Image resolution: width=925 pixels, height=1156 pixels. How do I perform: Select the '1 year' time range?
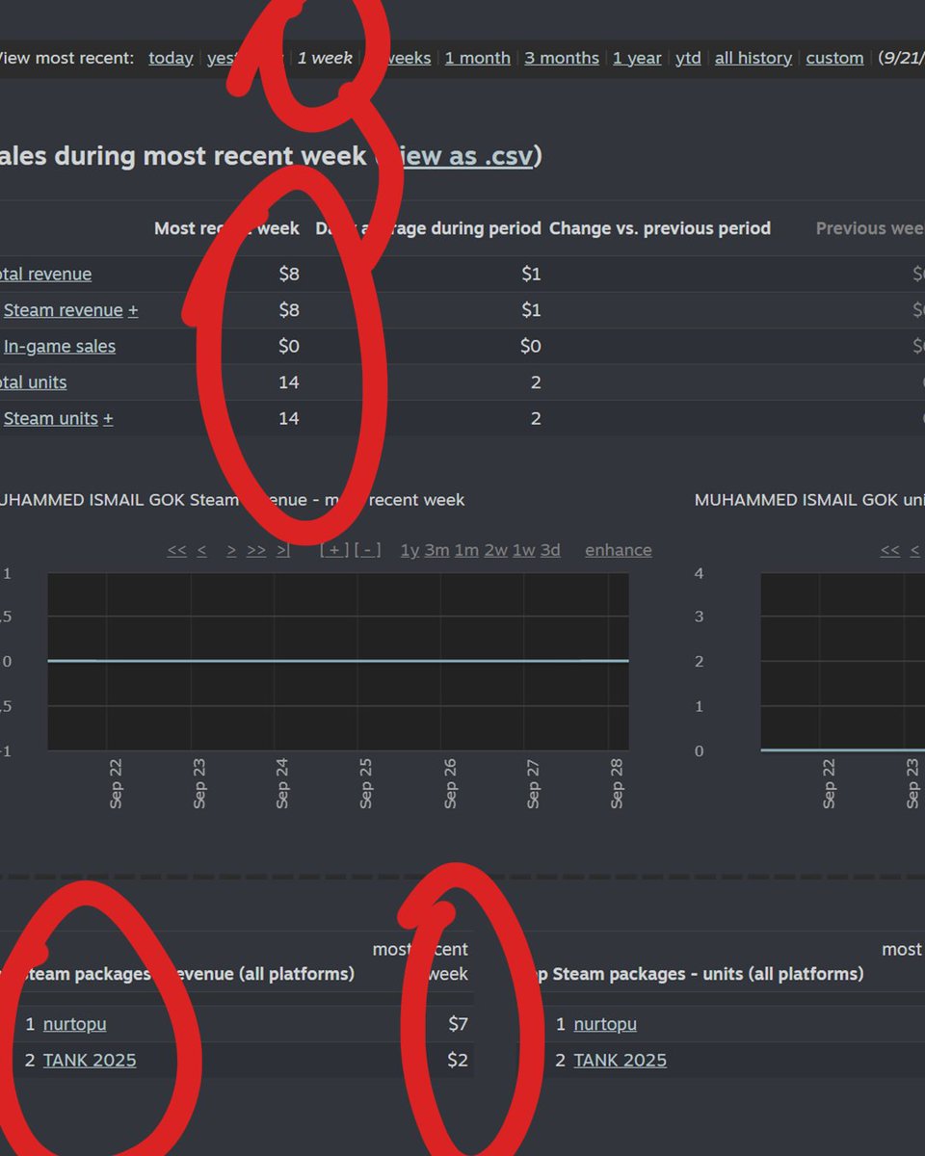coord(637,58)
